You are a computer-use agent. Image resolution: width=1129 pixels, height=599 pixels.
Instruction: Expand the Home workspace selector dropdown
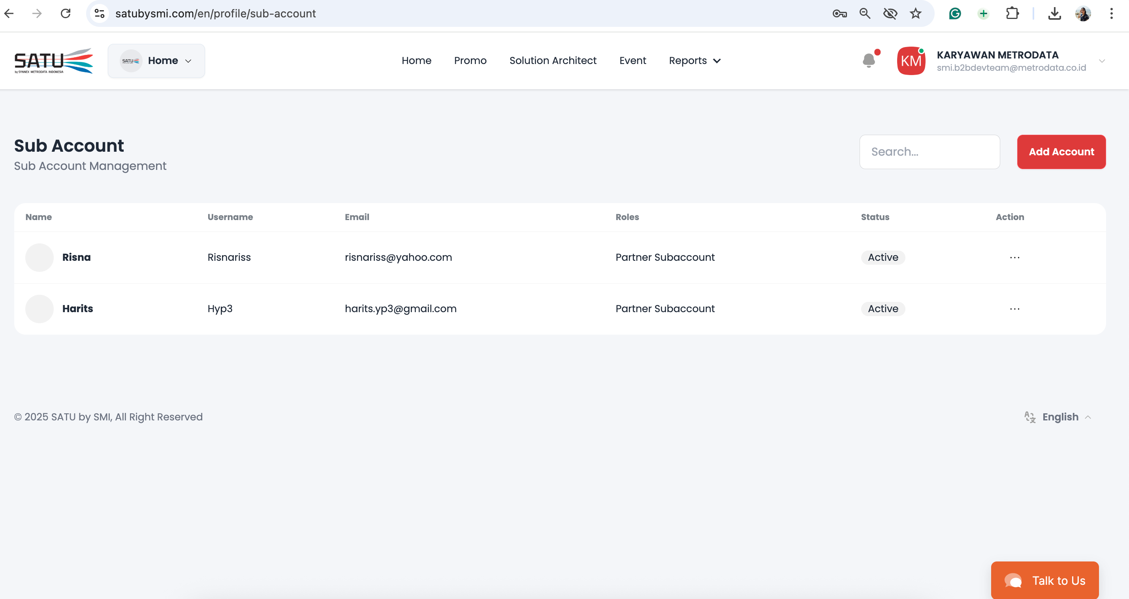[156, 60]
